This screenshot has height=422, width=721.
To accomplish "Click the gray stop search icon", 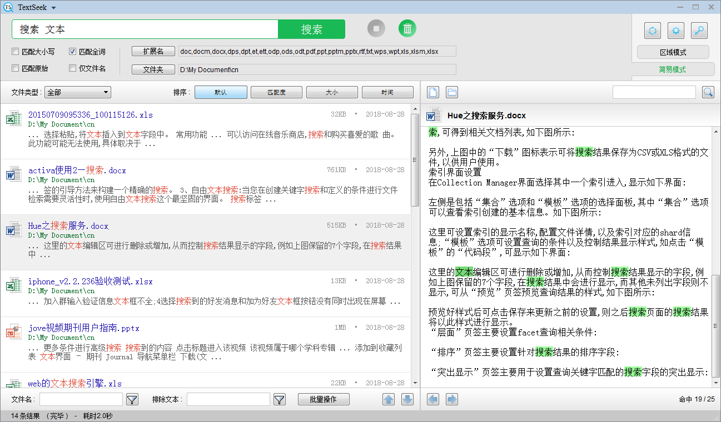I will click(376, 28).
